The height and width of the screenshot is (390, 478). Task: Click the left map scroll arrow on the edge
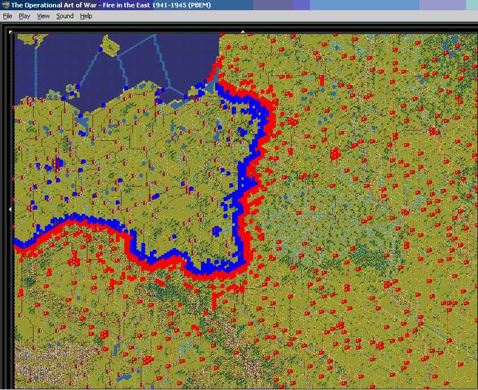click(x=9, y=208)
